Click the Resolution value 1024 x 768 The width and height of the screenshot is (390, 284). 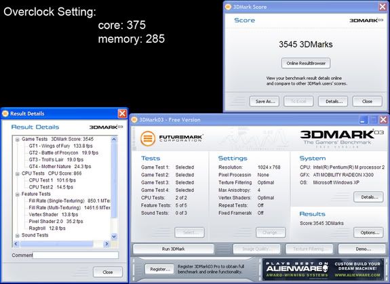[269, 167]
